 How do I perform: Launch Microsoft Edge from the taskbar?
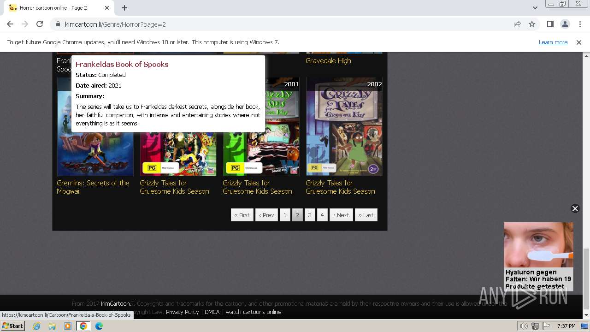coord(99,326)
